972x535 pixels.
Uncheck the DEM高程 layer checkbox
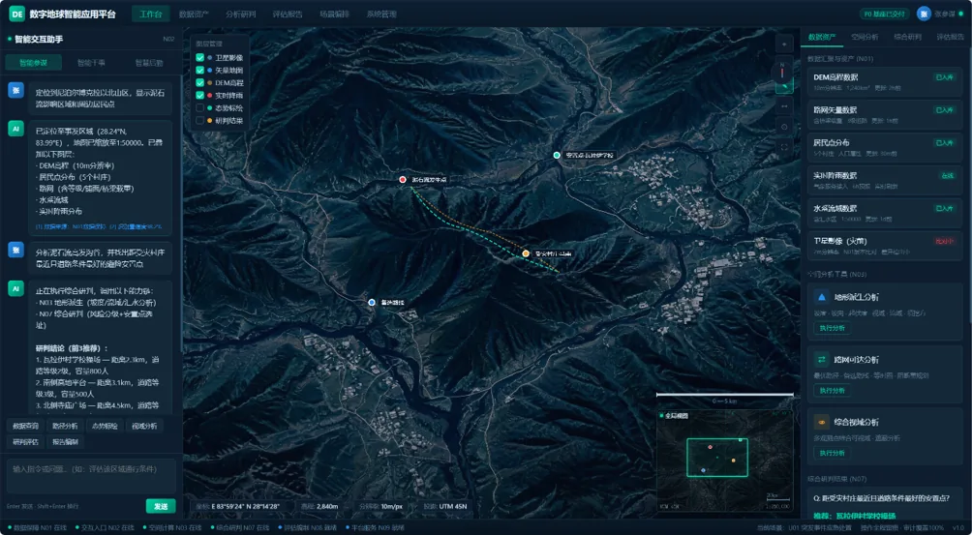click(x=199, y=83)
